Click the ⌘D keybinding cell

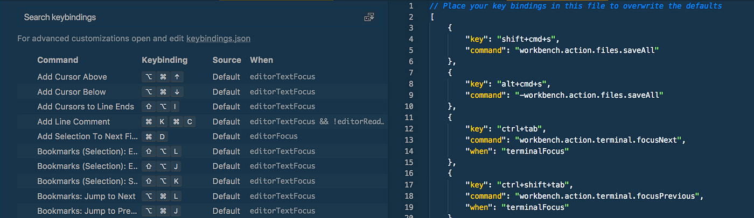tap(155, 136)
